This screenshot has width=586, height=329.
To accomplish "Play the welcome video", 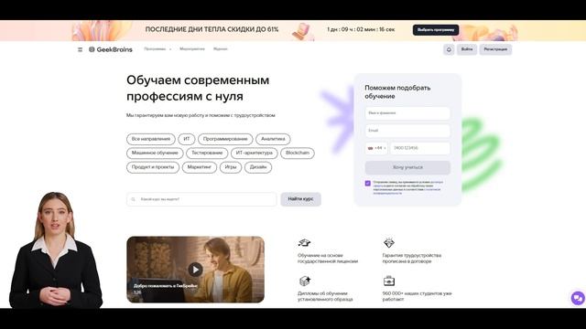I will (x=195, y=270).
